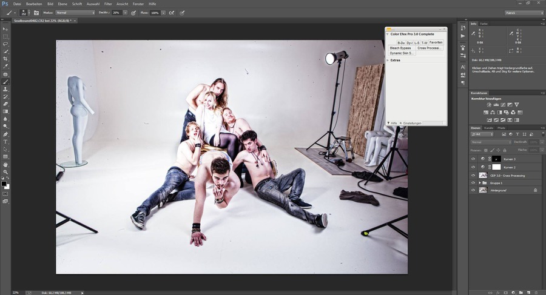546x295 pixels.
Task: Choose the Eraser tool
Action: tap(6, 104)
